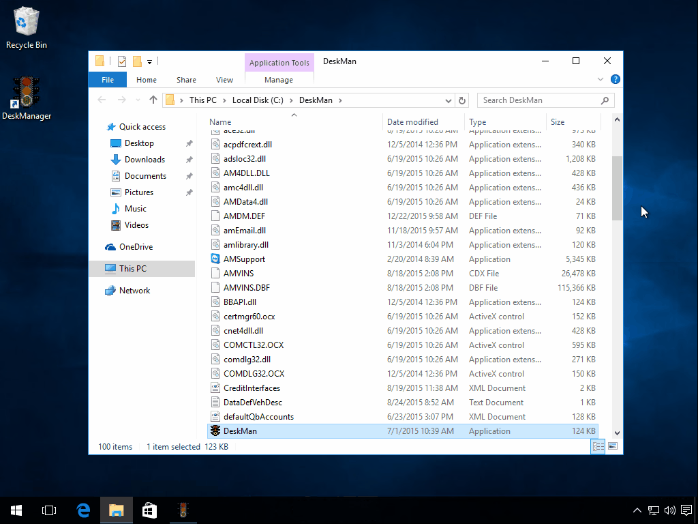698x524 pixels.
Task: Select the AMSupport application file icon
Action: [215, 259]
